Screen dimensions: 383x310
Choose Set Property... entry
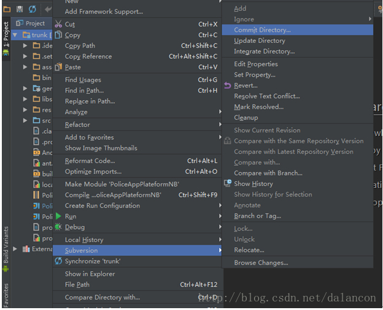[x=298, y=74]
